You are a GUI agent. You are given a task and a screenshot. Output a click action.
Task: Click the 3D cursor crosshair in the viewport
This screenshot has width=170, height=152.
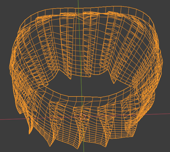[x=82, y=117]
